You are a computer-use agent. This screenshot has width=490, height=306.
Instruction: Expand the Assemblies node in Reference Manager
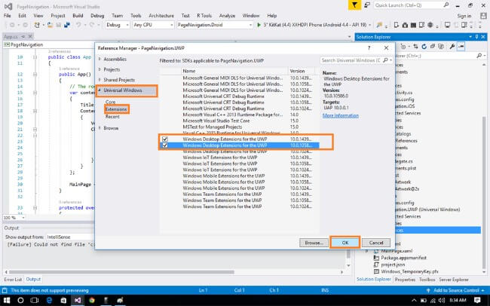[x=100, y=59]
